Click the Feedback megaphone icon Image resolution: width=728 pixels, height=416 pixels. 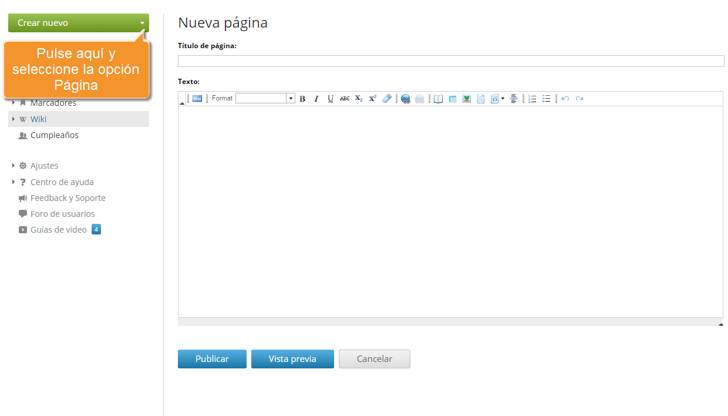coord(23,198)
